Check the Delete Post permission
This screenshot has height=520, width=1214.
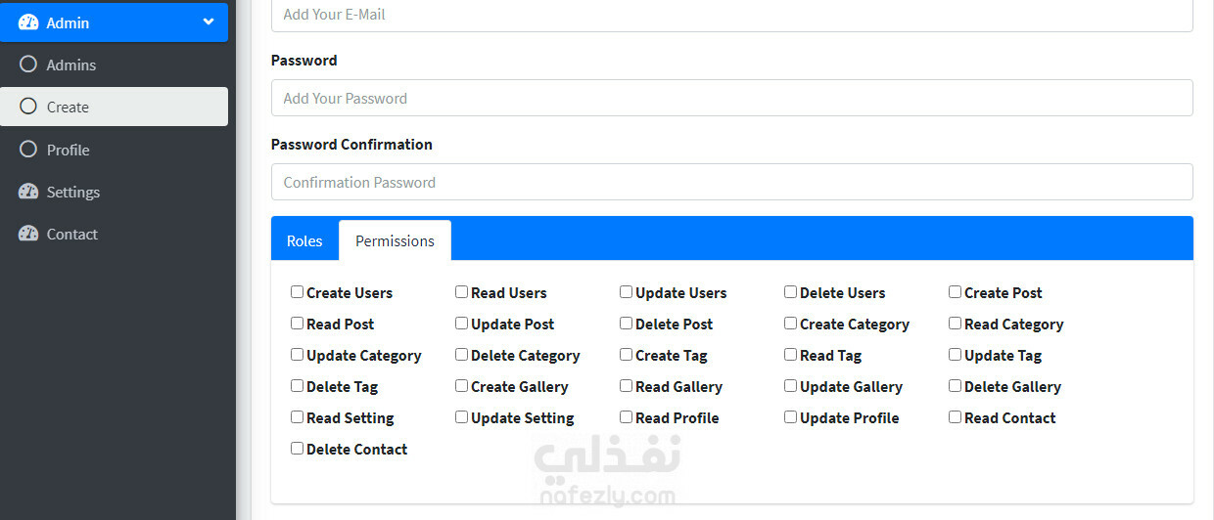[626, 323]
